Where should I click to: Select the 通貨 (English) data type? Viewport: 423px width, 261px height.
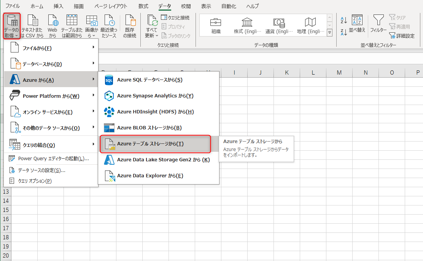279,25
